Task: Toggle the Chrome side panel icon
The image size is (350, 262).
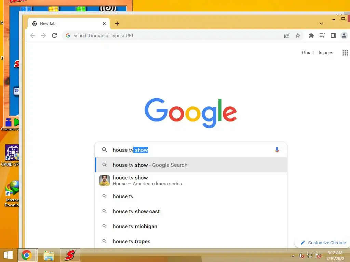Action: point(333,35)
